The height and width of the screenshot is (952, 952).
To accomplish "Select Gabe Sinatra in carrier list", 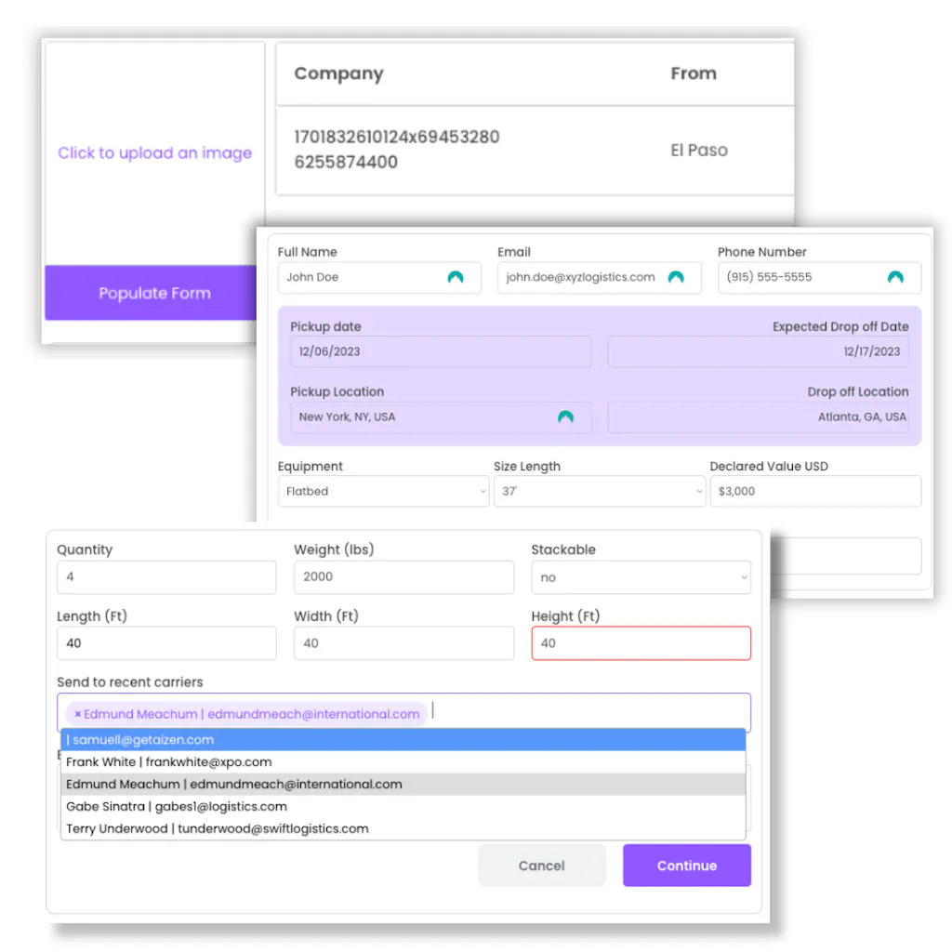I will pos(403,807).
